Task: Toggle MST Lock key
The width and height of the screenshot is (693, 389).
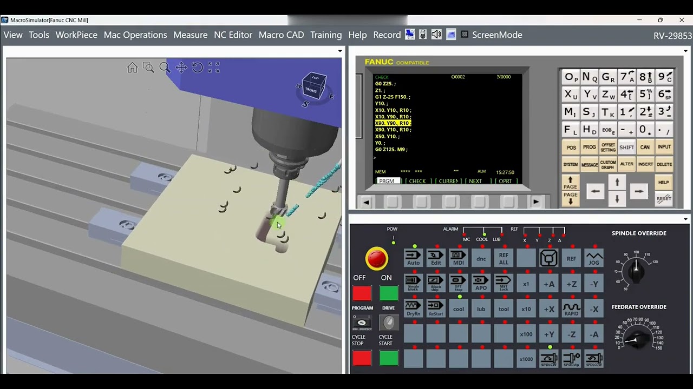Action: (x=504, y=284)
